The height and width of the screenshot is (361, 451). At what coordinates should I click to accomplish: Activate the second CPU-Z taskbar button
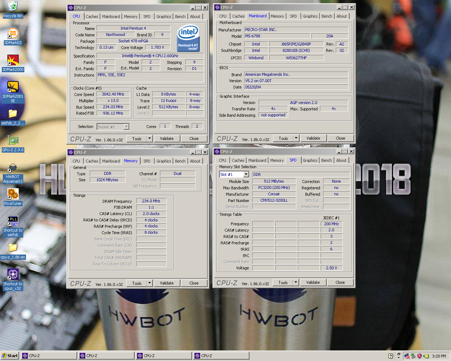point(106,356)
